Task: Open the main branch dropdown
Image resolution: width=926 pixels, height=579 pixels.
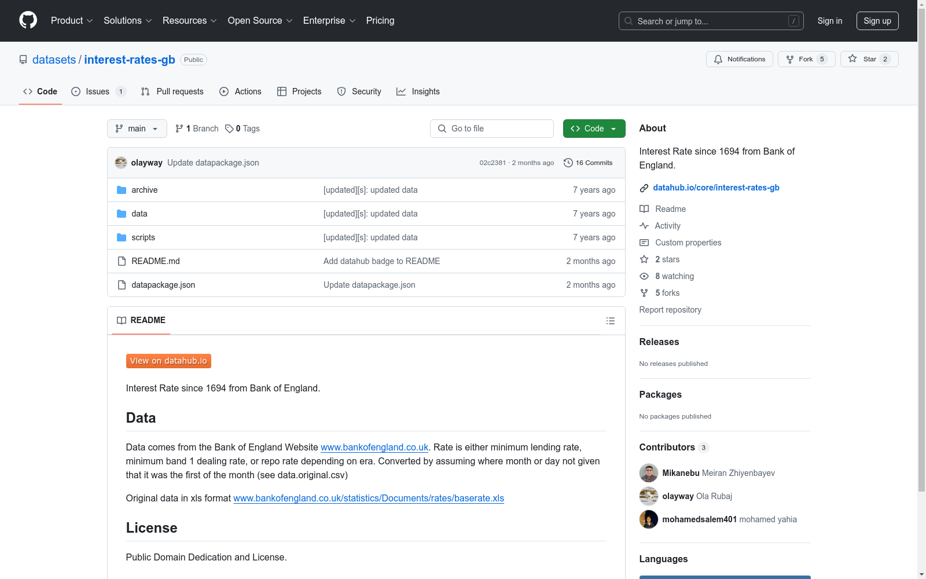Action: click(137, 129)
